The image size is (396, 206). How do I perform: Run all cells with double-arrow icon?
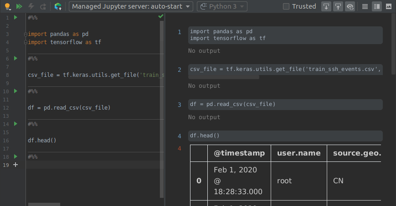pyautogui.click(x=19, y=6)
